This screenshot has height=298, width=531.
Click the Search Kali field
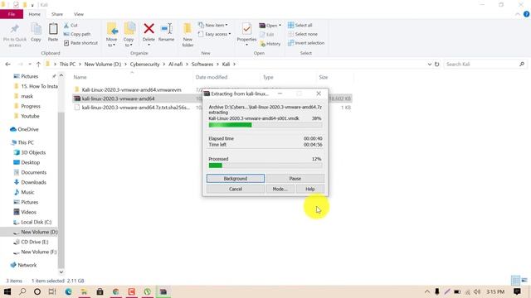coord(485,65)
